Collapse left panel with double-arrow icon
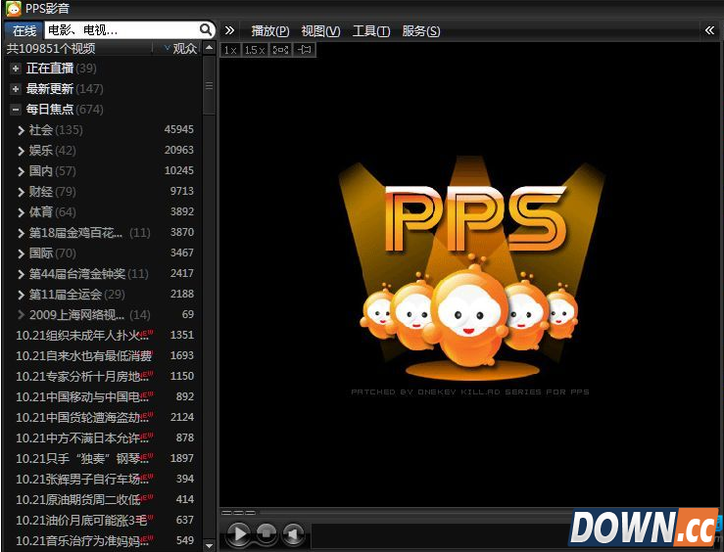The image size is (724, 552). tap(229, 30)
